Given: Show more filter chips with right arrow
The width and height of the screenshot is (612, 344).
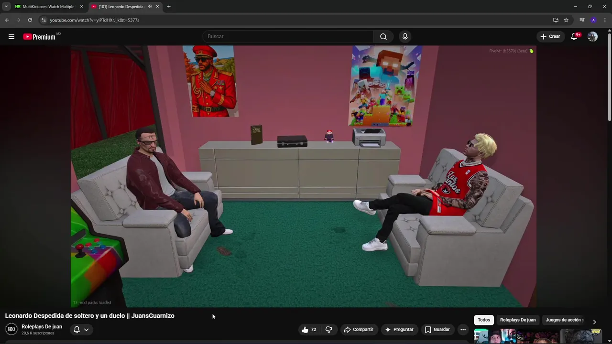Looking at the screenshot, I should pos(594,322).
